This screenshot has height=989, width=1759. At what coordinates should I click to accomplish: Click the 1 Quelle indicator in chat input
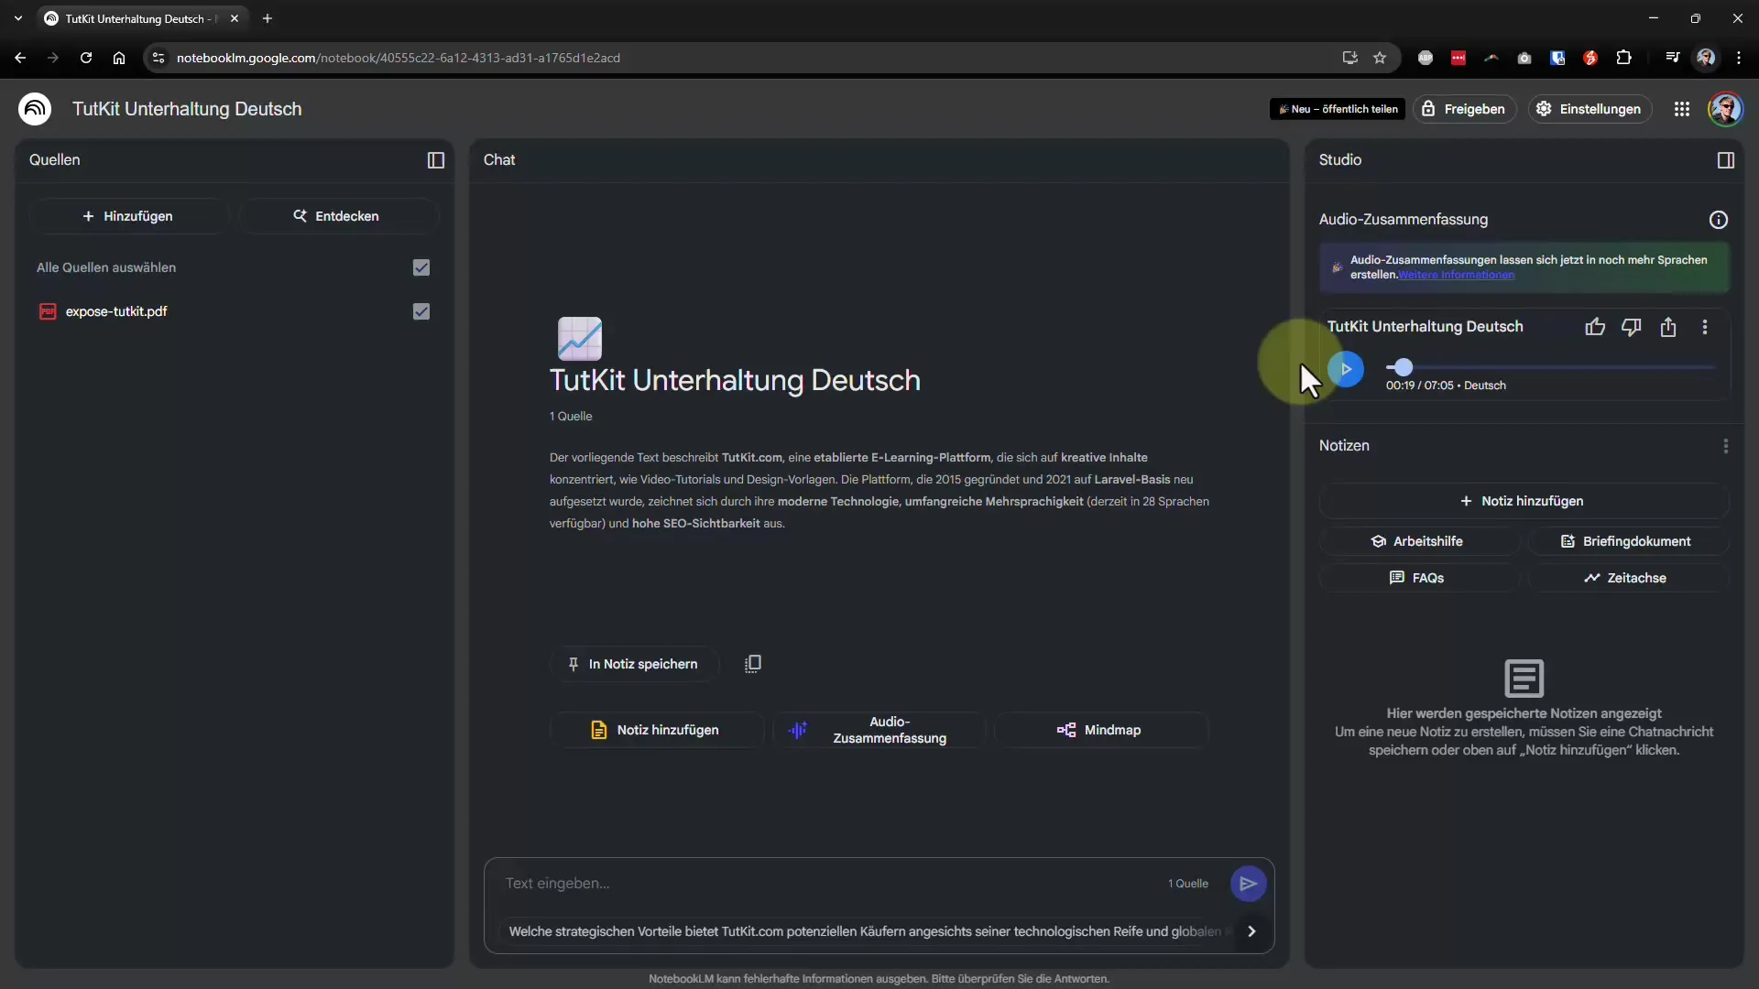click(1187, 884)
